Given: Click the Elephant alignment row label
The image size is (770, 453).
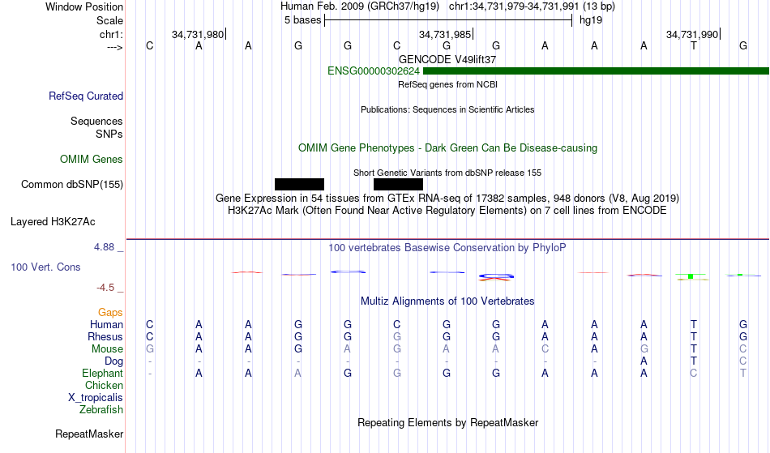Looking at the screenshot, I should [x=102, y=374].
